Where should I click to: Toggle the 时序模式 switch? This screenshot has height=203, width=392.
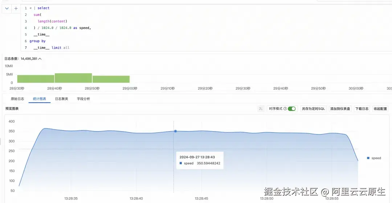pos(291,109)
